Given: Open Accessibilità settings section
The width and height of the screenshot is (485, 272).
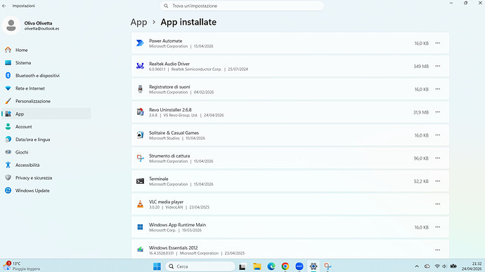Looking at the screenshot, I should (x=46, y=165).
